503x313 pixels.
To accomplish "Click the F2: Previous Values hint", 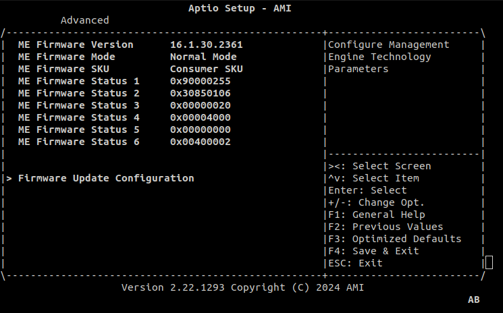I will tap(386, 227).
